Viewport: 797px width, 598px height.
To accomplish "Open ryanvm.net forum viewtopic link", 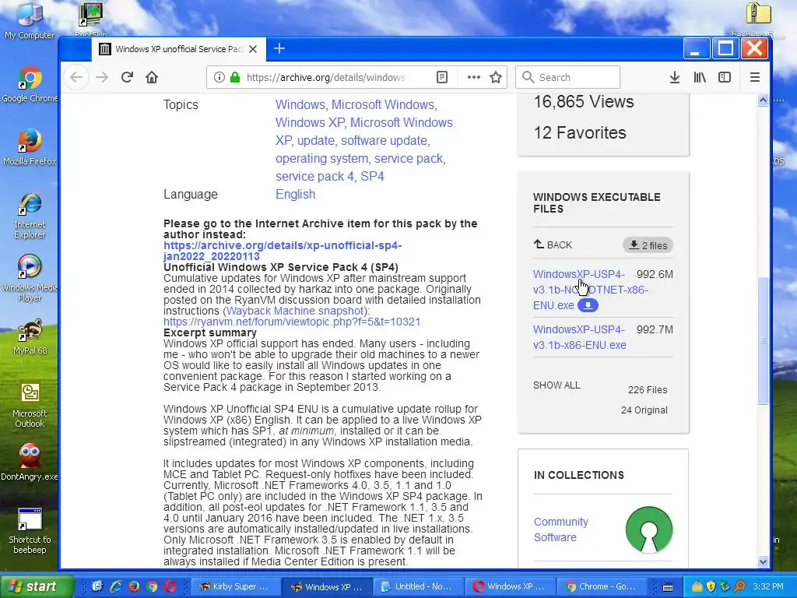I will pyautogui.click(x=292, y=322).
